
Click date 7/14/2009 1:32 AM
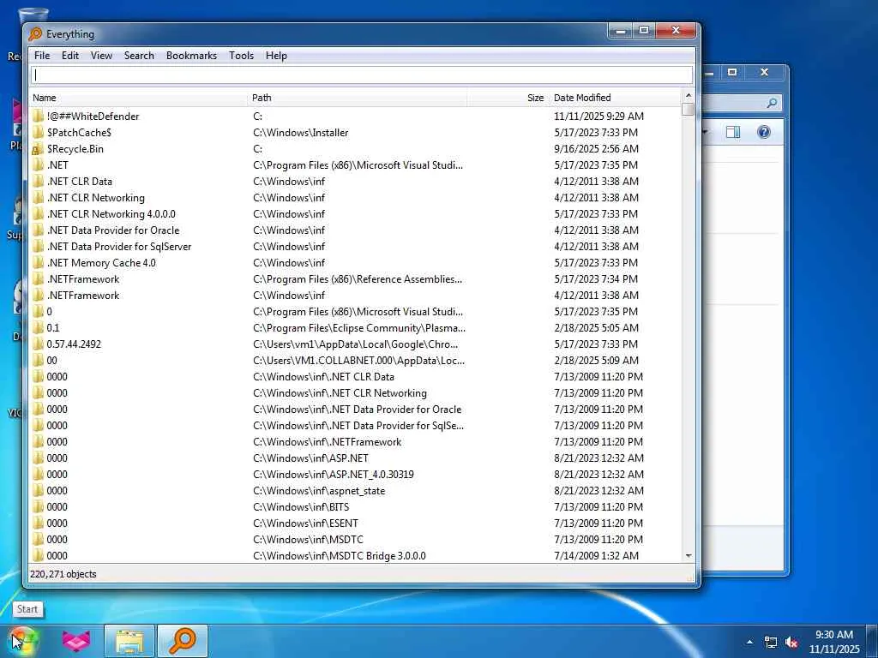point(597,555)
